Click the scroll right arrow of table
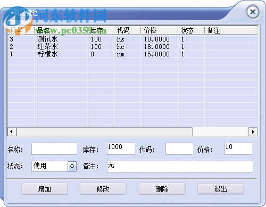This screenshot has height=207, width=266. tap(253, 131)
